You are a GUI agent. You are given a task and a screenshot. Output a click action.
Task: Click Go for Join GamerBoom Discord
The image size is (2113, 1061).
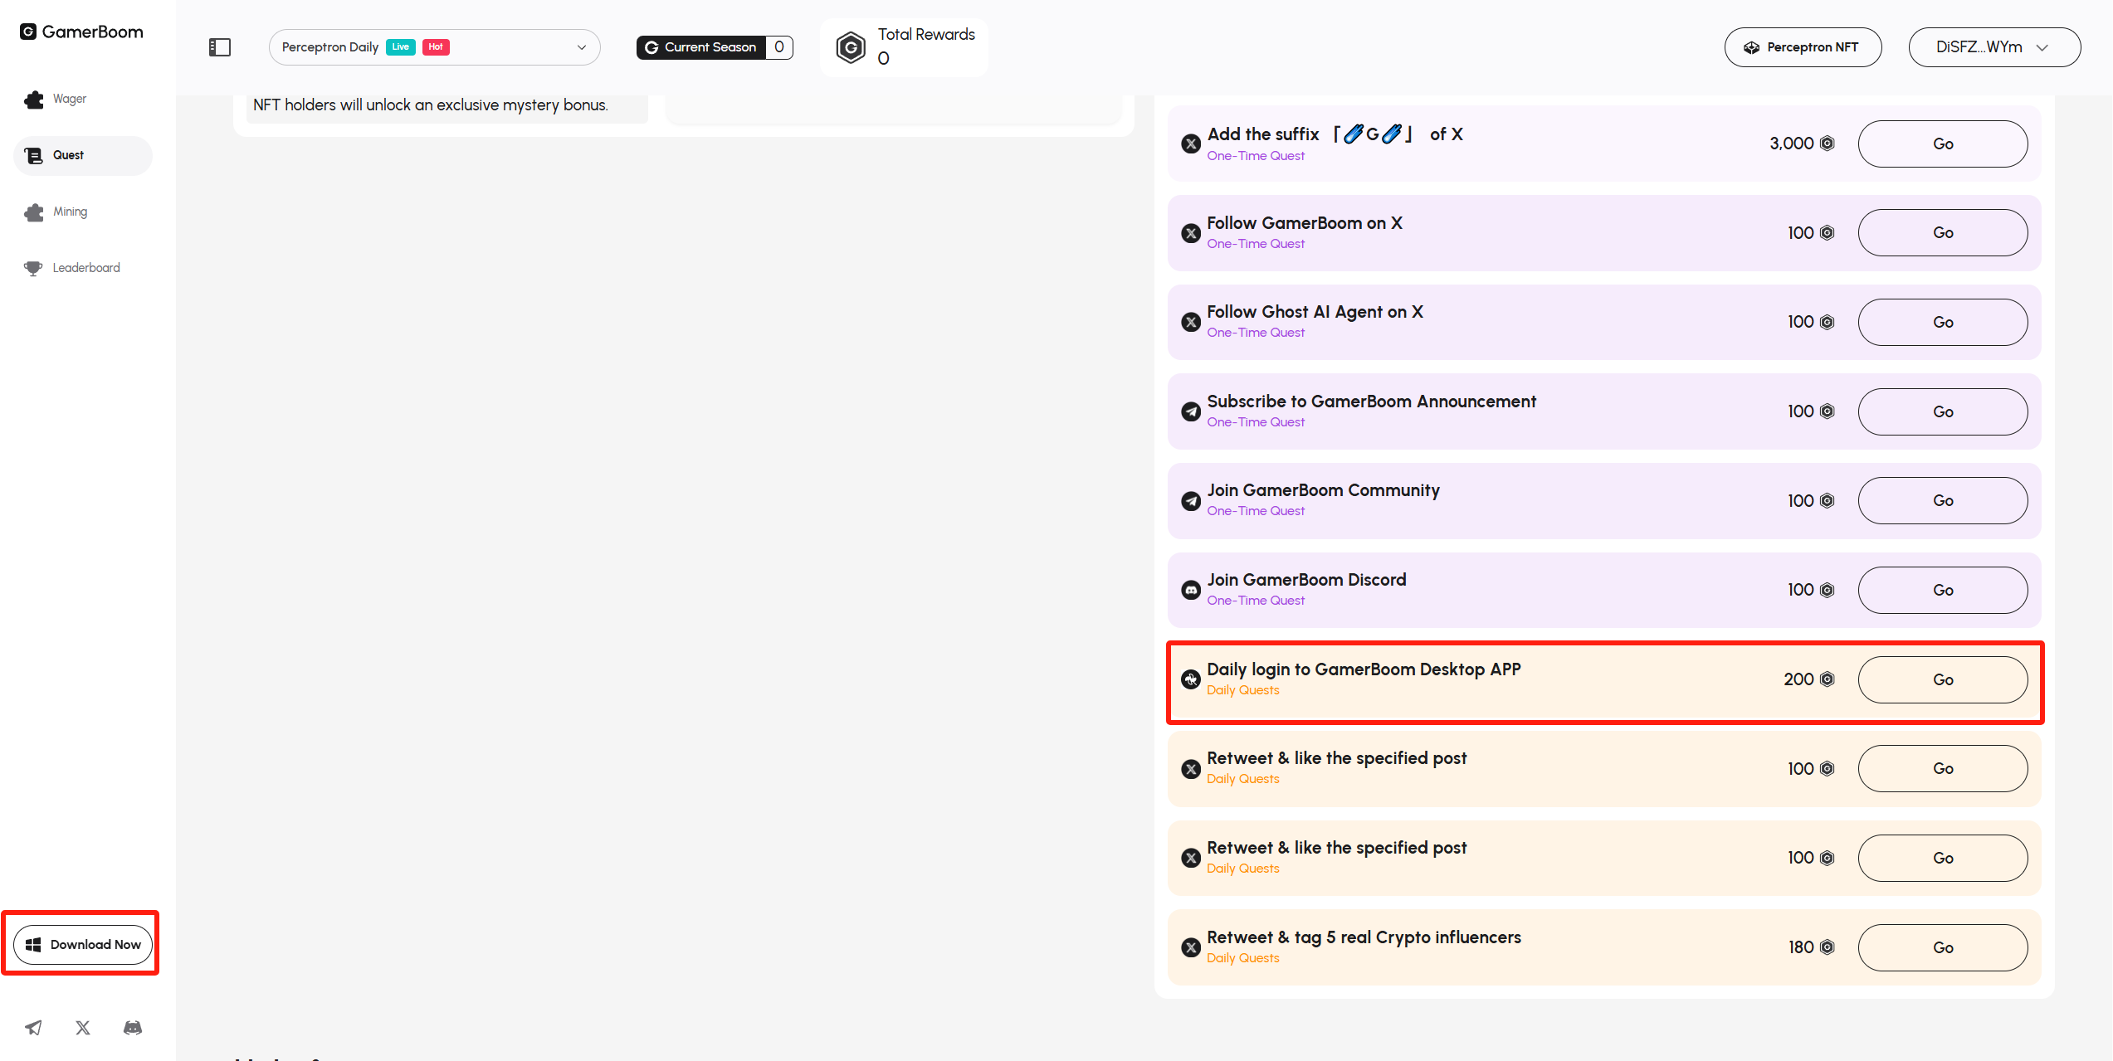point(1943,590)
